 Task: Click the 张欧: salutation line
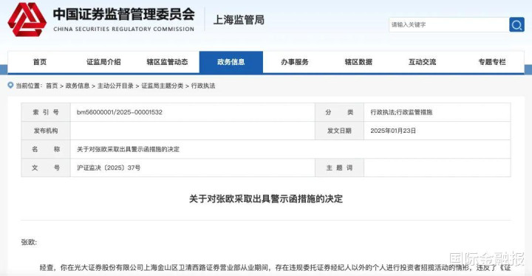29,242
